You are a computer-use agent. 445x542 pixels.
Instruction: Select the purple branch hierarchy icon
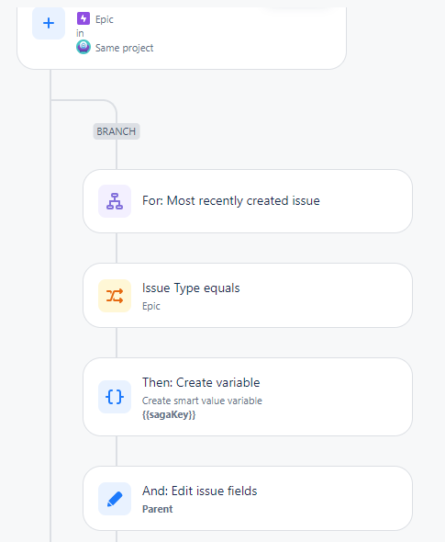[x=115, y=201]
